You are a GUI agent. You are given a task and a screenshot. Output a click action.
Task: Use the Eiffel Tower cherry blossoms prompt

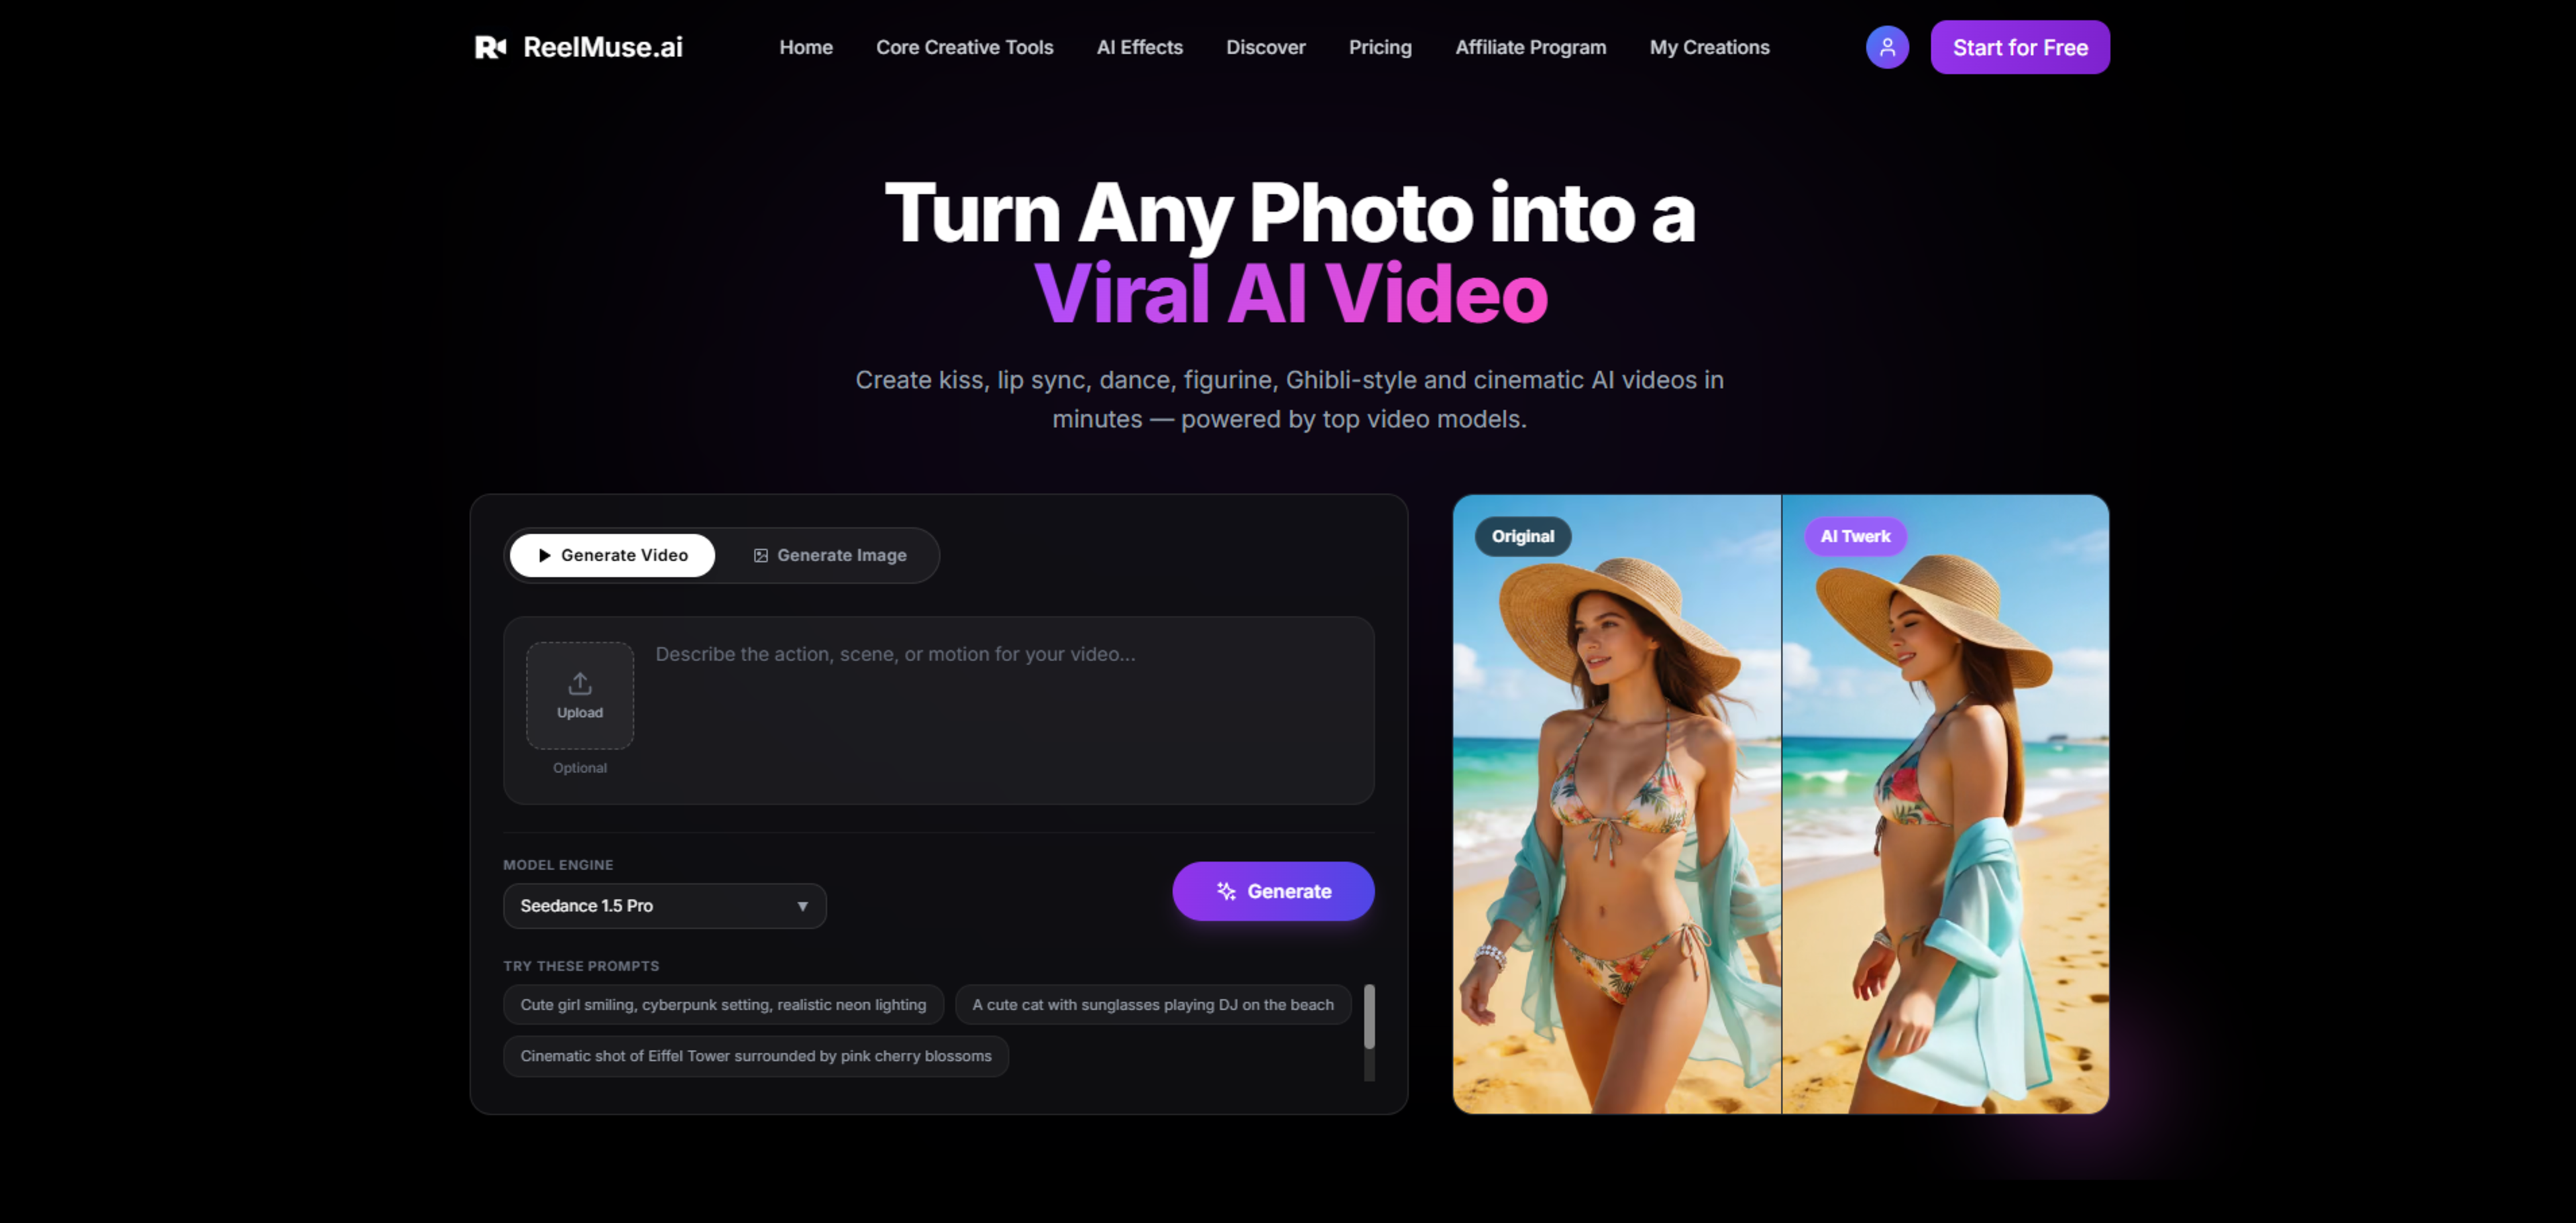756,1056
